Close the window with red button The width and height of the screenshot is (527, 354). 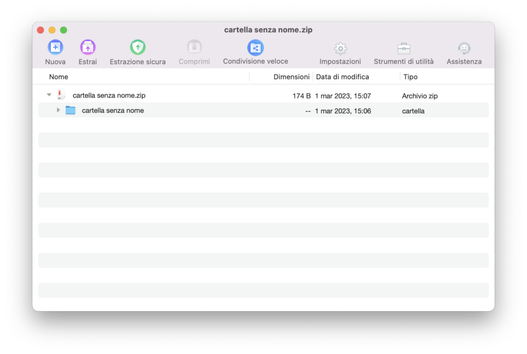click(x=41, y=30)
